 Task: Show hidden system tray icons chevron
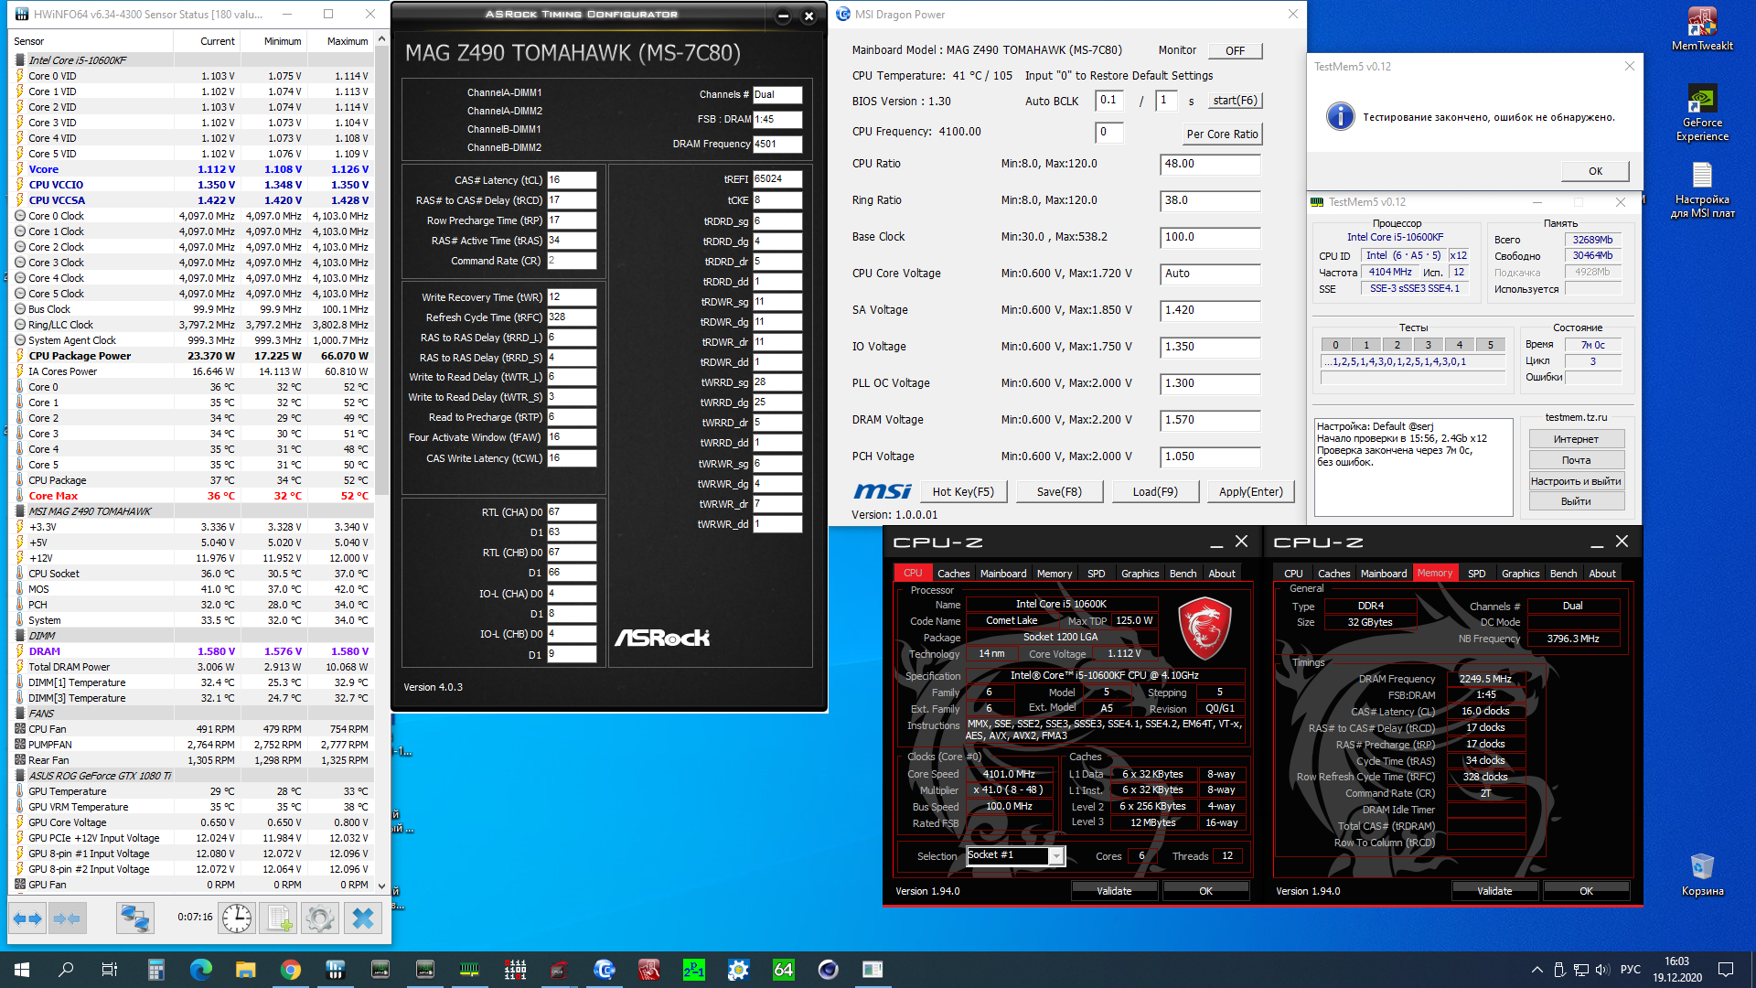(1536, 970)
